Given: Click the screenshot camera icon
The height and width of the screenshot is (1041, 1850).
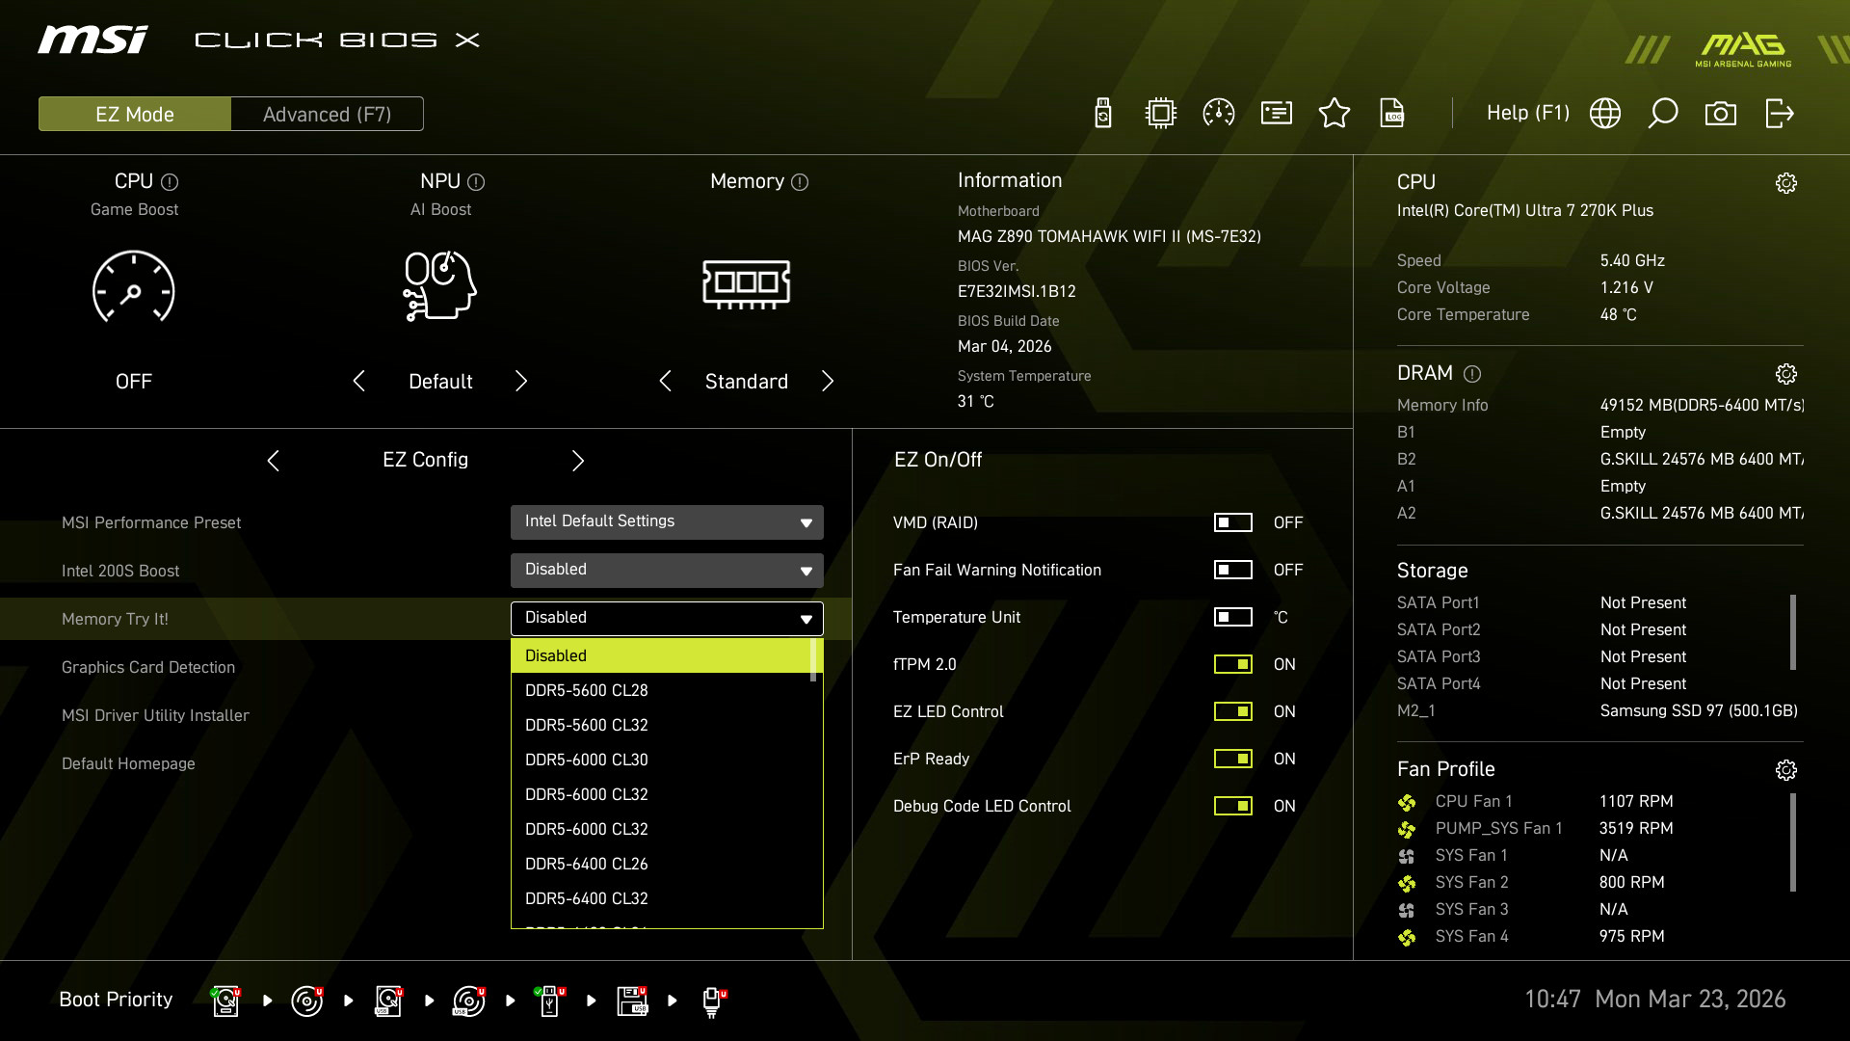Looking at the screenshot, I should (x=1721, y=114).
